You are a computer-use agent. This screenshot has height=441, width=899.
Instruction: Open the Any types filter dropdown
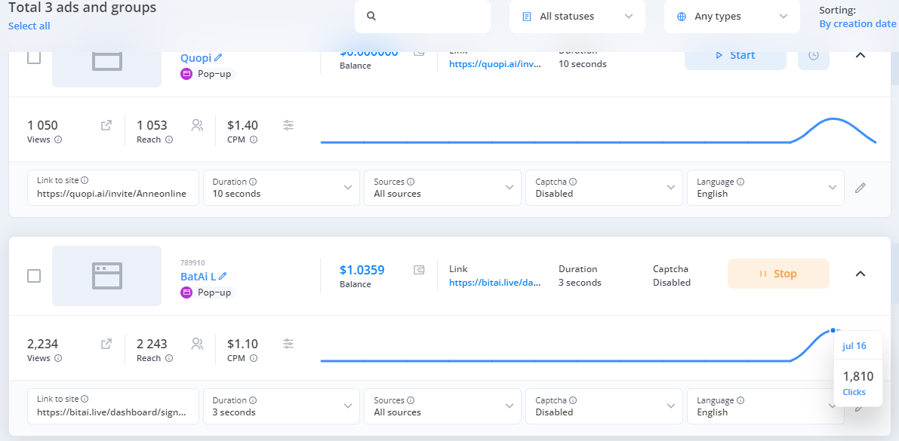tap(732, 17)
